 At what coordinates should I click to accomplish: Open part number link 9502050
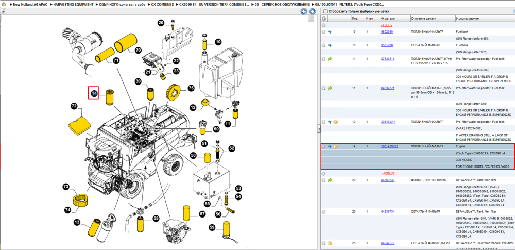click(387, 32)
